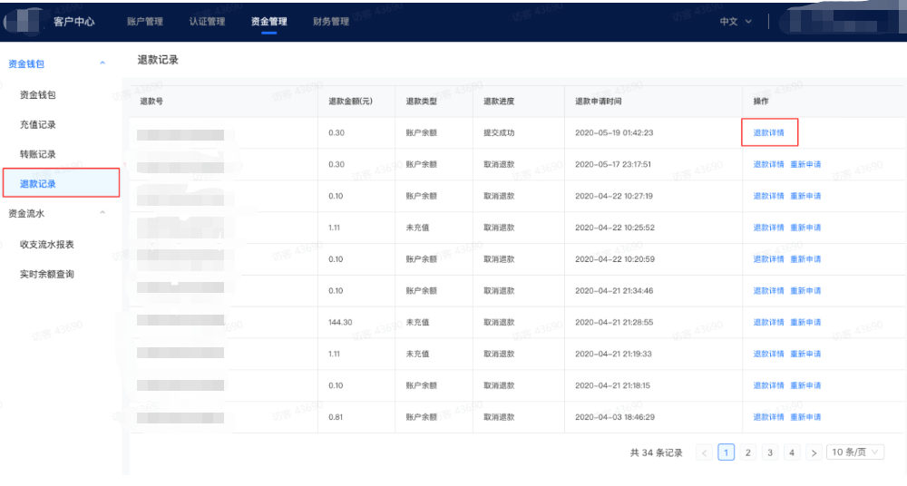Select 退款记录 in the sidebar
This screenshot has height=486, width=907.
(x=38, y=183)
